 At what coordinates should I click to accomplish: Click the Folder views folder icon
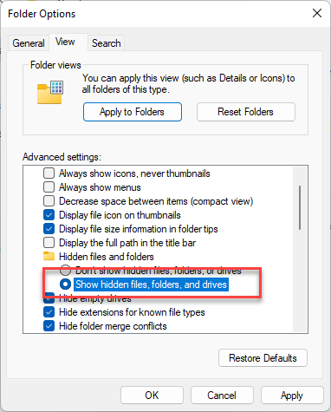50,92
